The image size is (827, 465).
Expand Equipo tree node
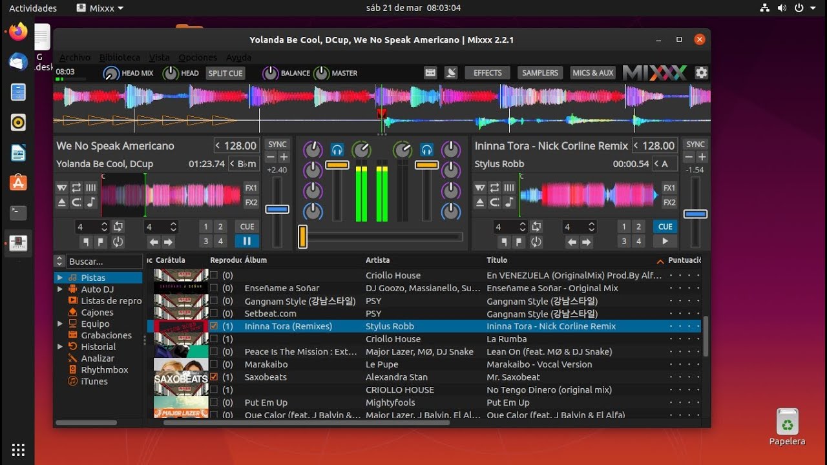tap(60, 324)
